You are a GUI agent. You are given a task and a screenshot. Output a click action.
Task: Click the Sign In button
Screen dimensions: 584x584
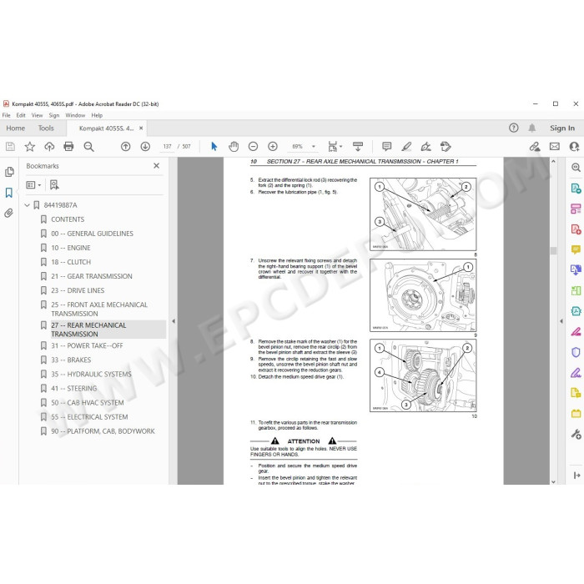(562, 128)
